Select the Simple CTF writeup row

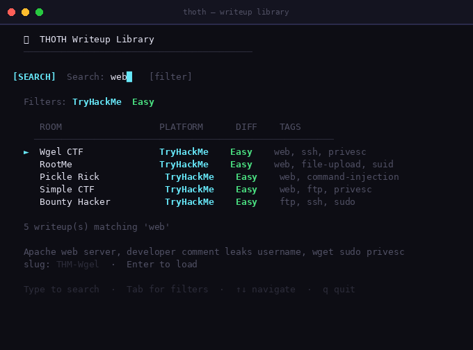(x=205, y=190)
